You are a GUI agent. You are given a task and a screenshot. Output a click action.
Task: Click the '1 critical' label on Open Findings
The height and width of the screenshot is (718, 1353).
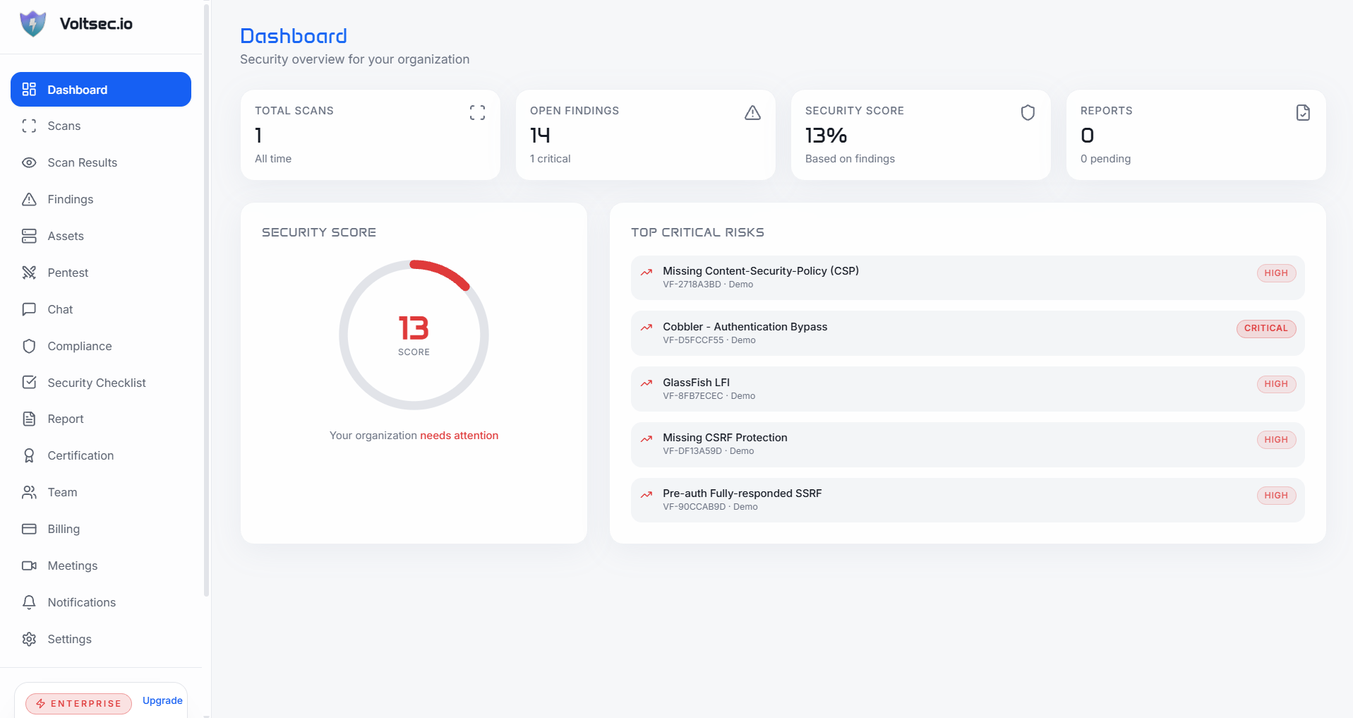tap(551, 159)
